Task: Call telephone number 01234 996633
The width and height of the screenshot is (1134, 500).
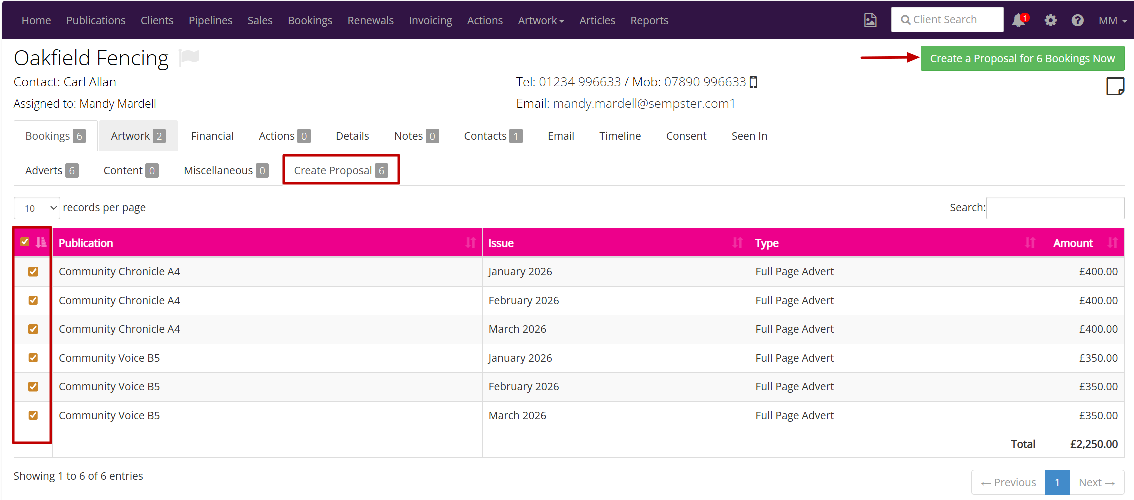Action: (x=580, y=82)
